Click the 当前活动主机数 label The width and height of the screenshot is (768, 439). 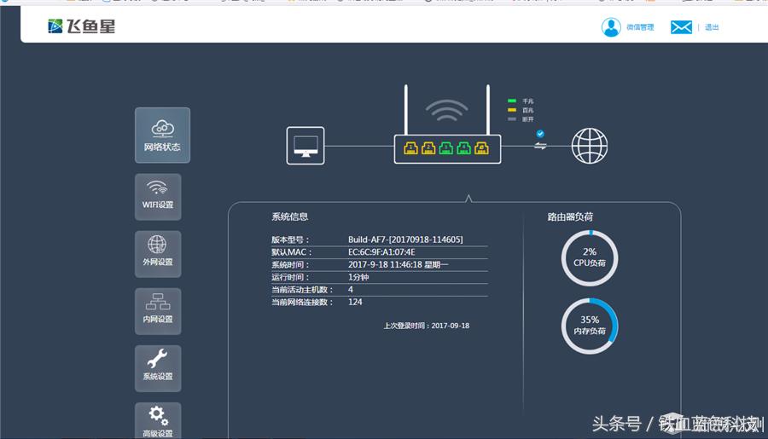pos(302,290)
